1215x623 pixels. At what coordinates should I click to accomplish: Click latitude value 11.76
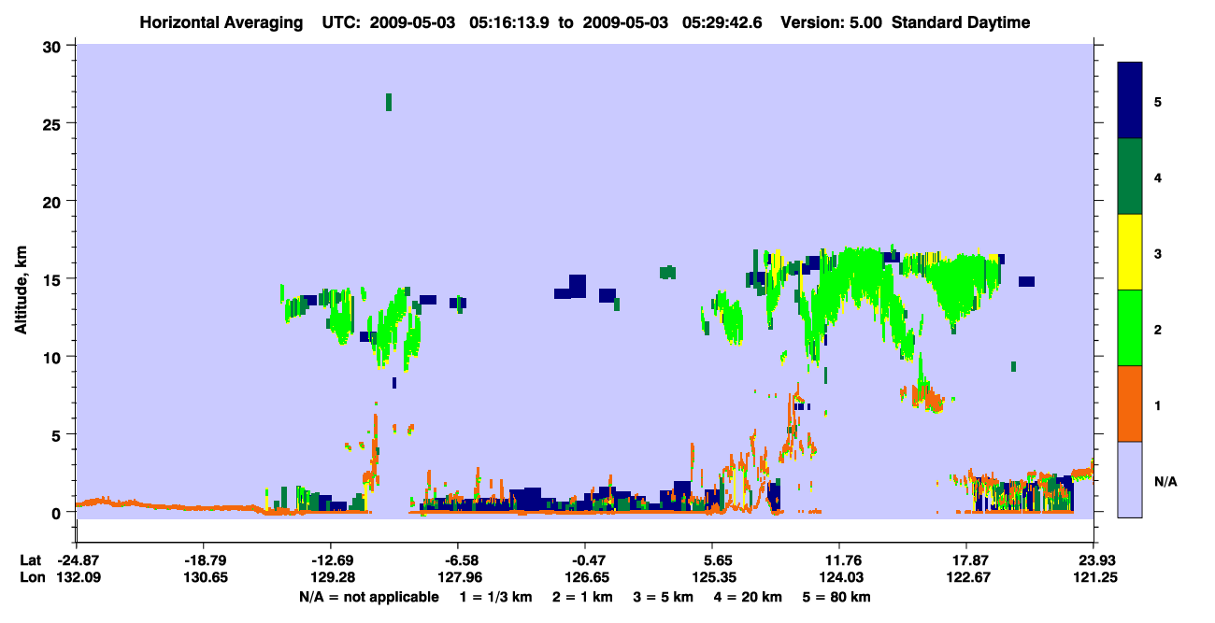(x=840, y=560)
